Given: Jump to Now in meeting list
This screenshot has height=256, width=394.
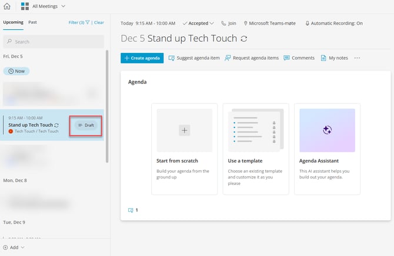Looking at the screenshot, I should coord(16,71).
